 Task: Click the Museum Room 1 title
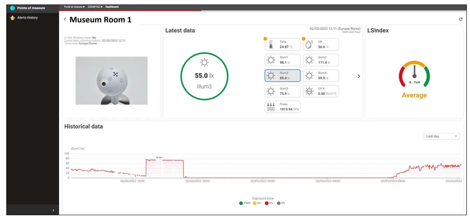coord(100,20)
